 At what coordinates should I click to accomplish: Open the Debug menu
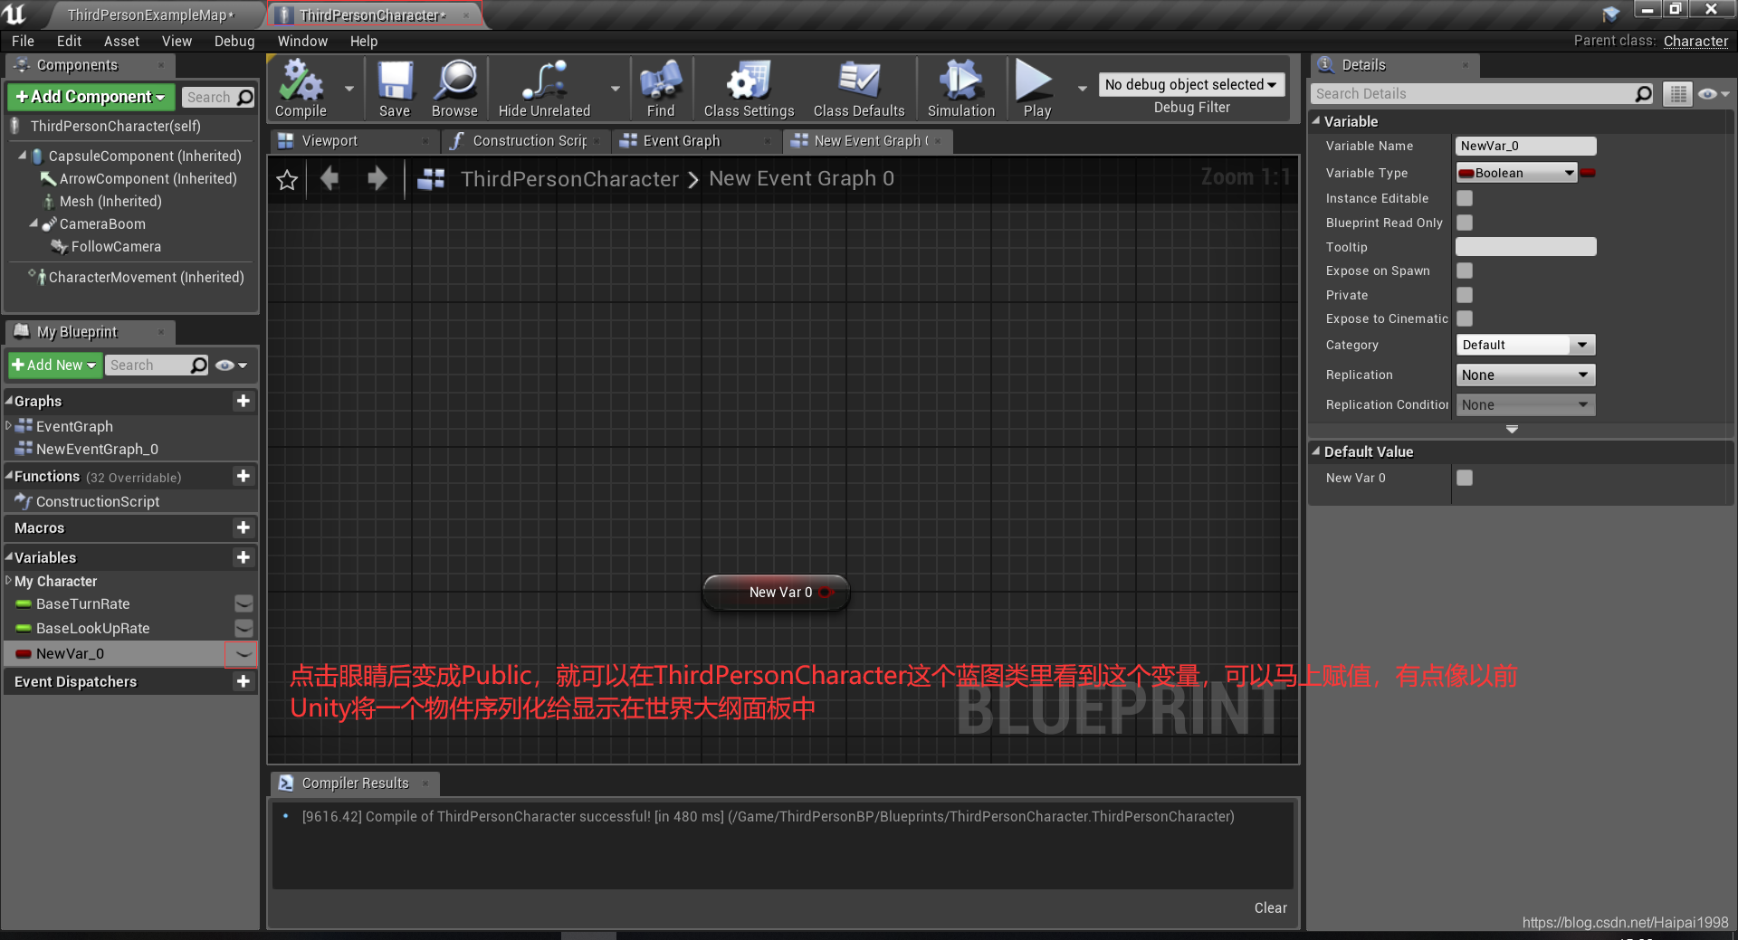[x=234, y=42]
